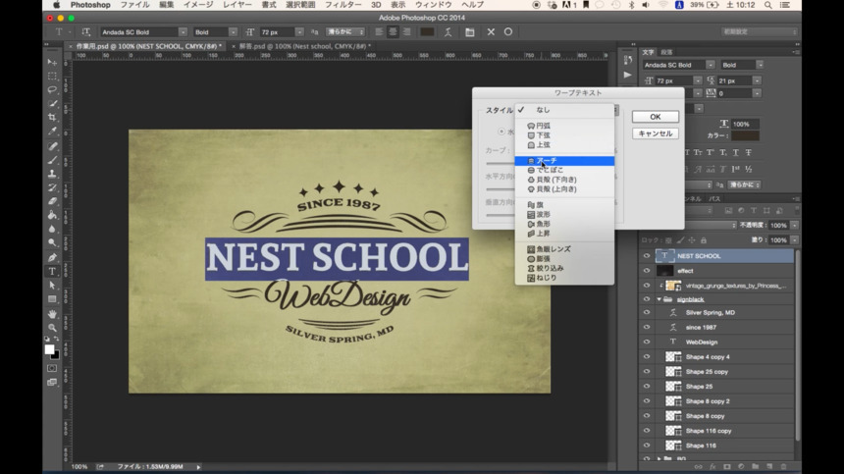Hide the signblack group
844x474 pixels.
647,299
